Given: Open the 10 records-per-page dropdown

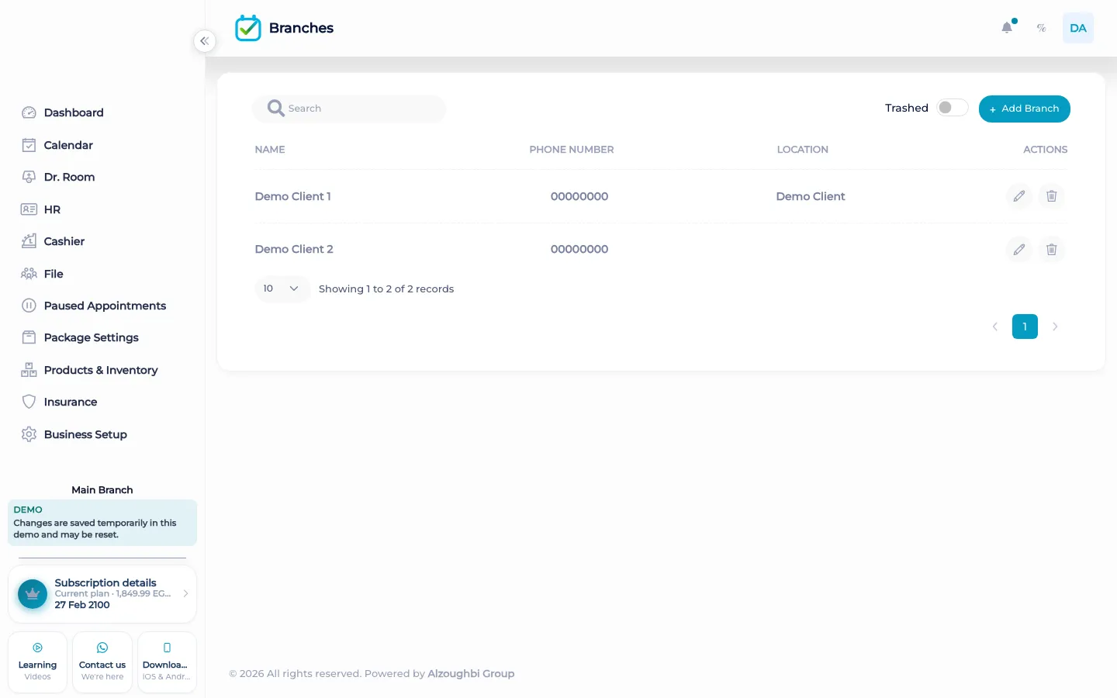Looking at the screenshot, I should pos(282,289).
